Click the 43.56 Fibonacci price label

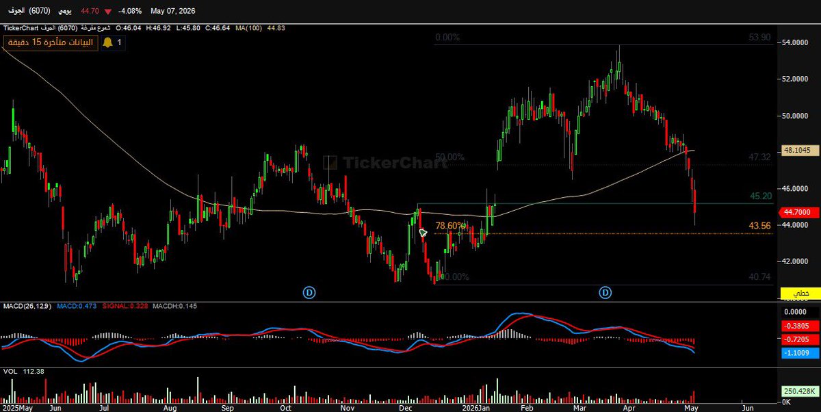tap(760, 226)
